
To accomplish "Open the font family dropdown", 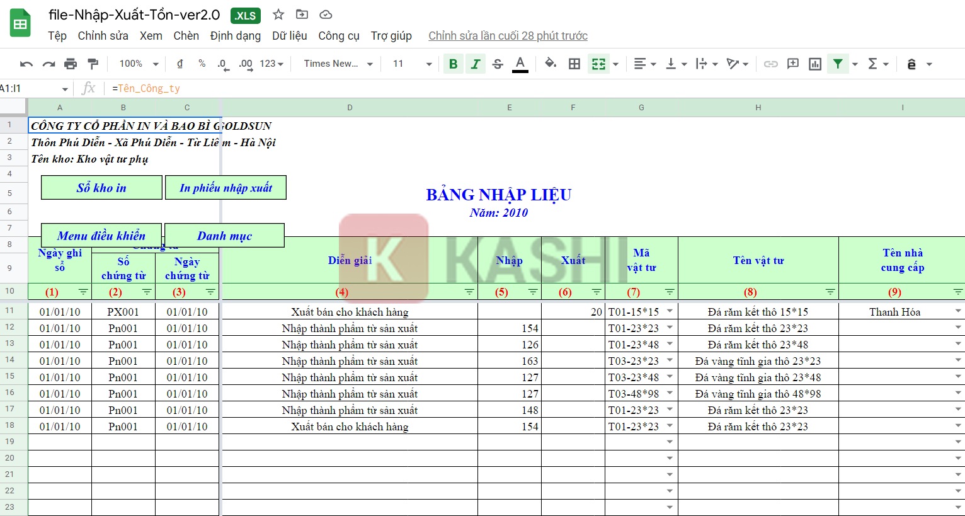I will point(336,64).
